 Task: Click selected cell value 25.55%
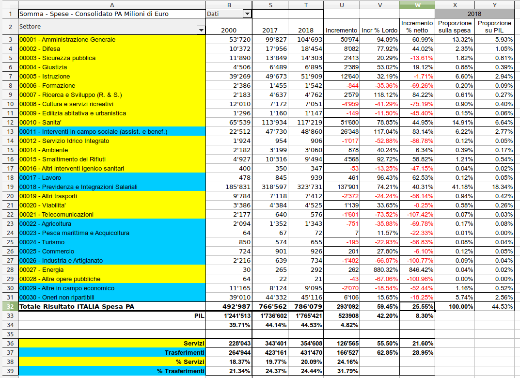[x=417, y=306]
